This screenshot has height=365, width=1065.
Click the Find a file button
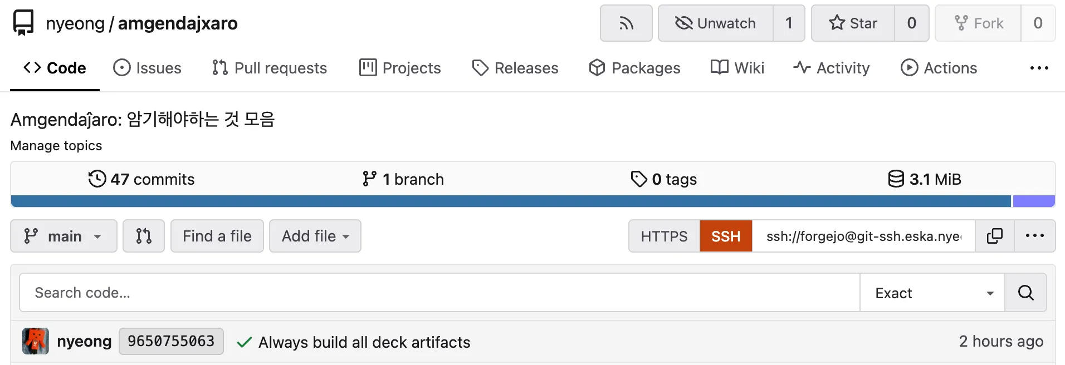pos(217,236)
